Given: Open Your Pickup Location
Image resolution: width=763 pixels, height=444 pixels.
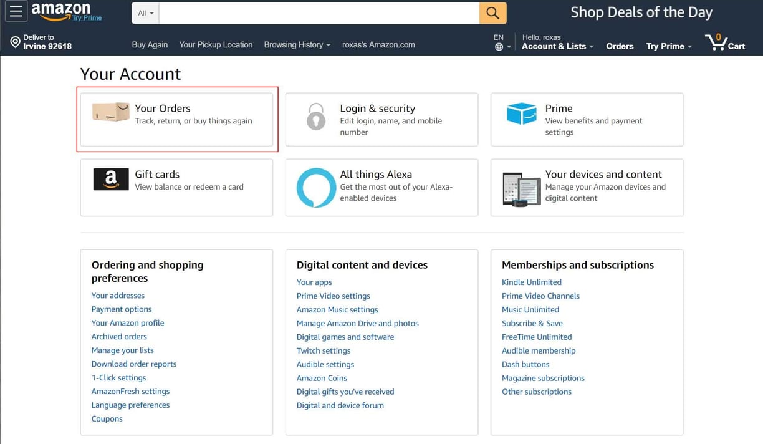Looking at the screenshot, I should click(216, 45).
